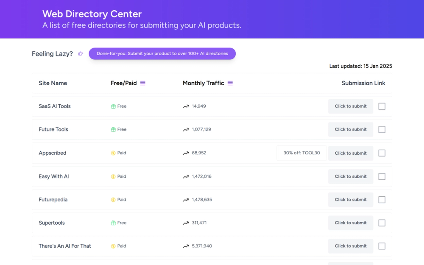Click the Site Name column header

[53, 83]
